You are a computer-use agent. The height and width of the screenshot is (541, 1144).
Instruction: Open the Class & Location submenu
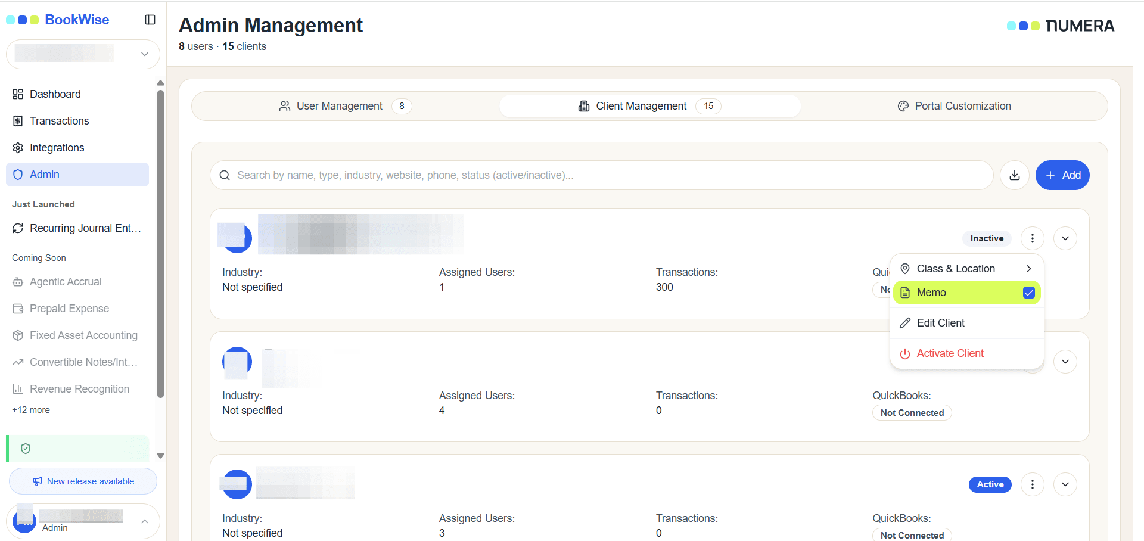(x=966, y=269)
